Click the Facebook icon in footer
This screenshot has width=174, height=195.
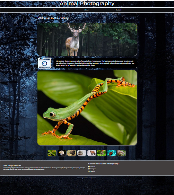tap(89, 167)
